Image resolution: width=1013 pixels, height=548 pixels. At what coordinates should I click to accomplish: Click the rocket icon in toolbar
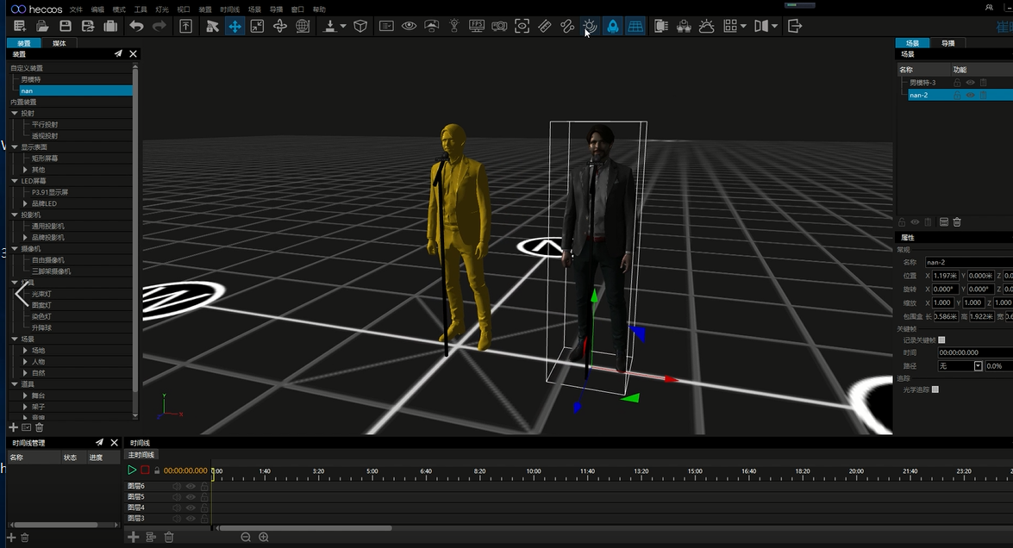click(x=612, y=26)
